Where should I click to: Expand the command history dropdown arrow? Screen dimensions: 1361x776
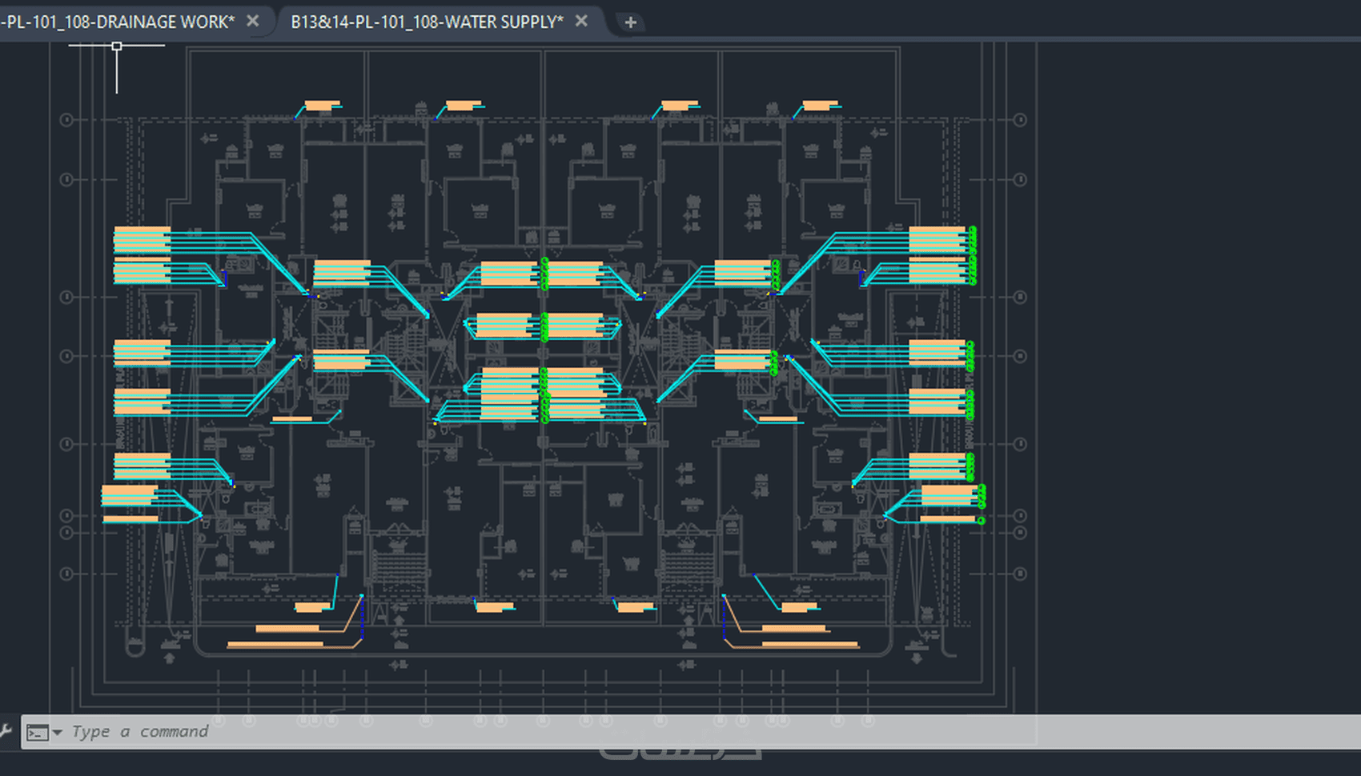[x=57, y=732]
